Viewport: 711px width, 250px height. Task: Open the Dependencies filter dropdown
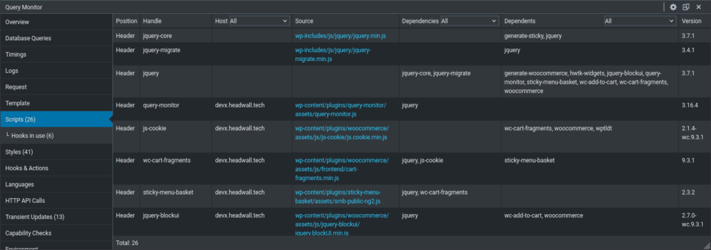[469, 21]
